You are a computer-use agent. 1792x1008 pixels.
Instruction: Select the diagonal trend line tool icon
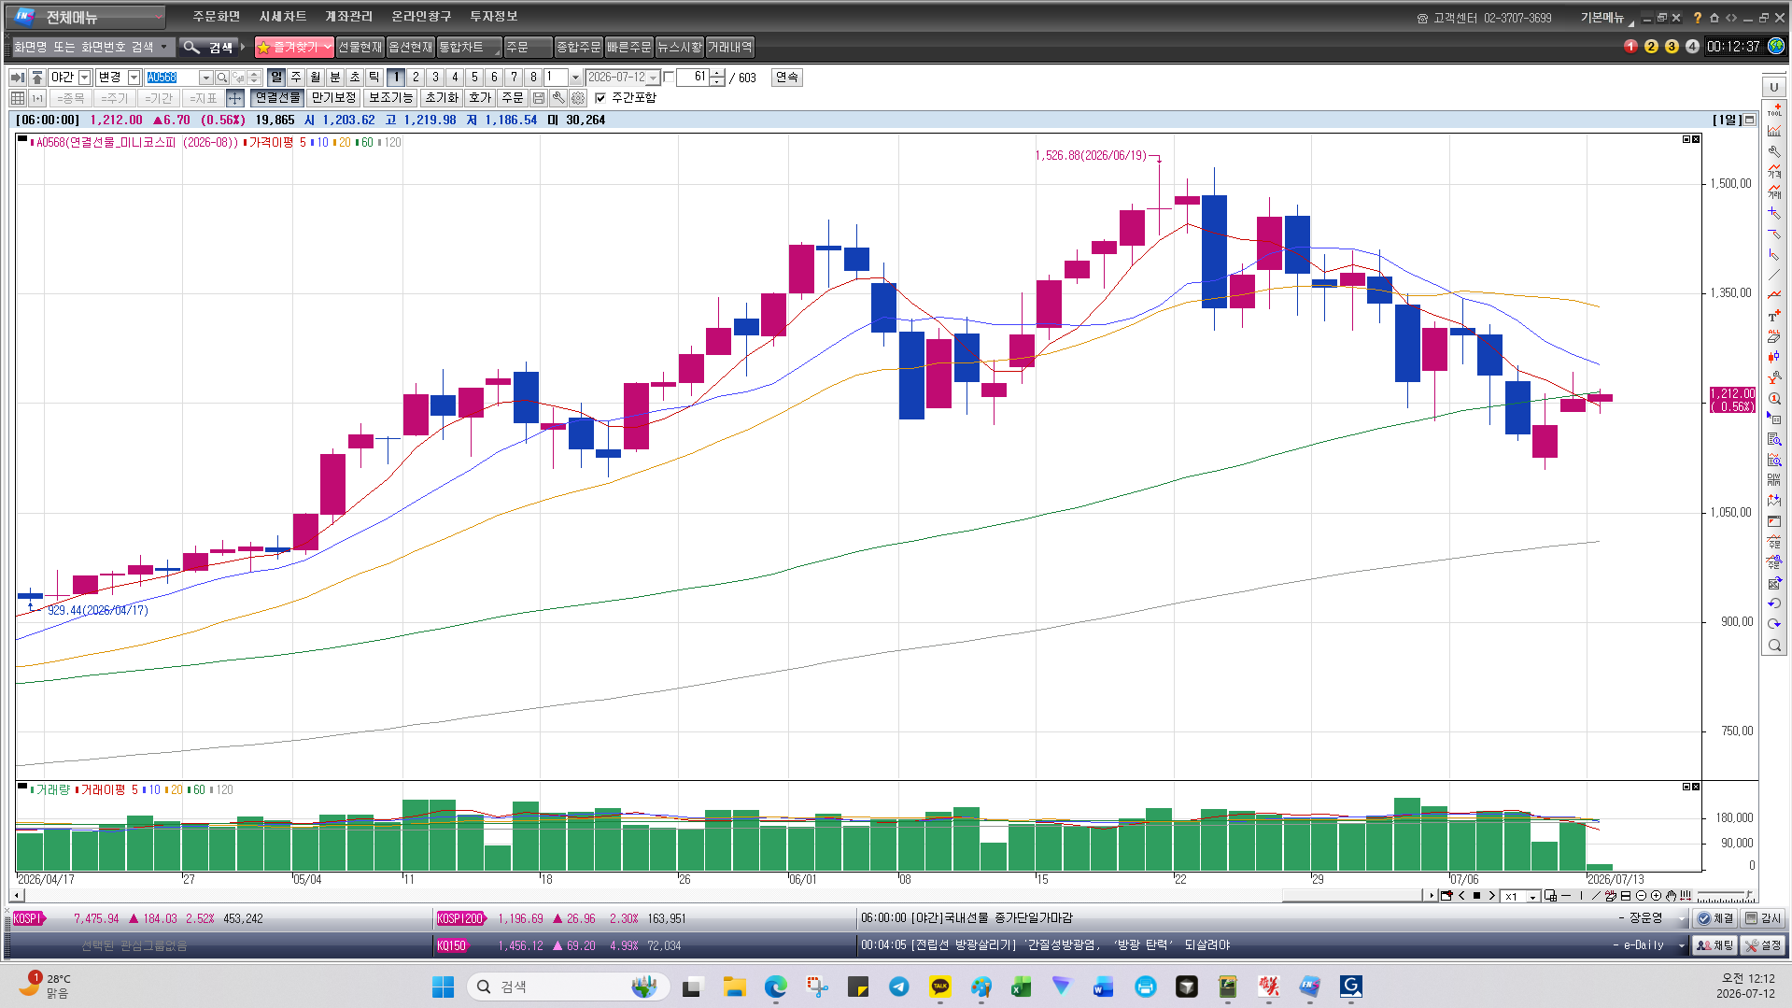(1596, 896)
